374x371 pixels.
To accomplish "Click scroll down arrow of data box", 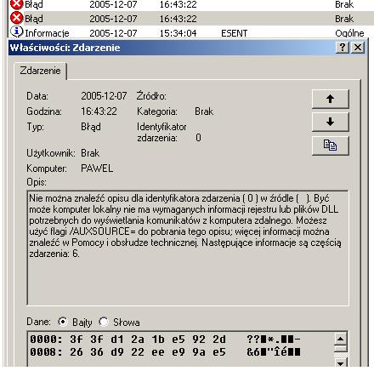I will point(340,363).
